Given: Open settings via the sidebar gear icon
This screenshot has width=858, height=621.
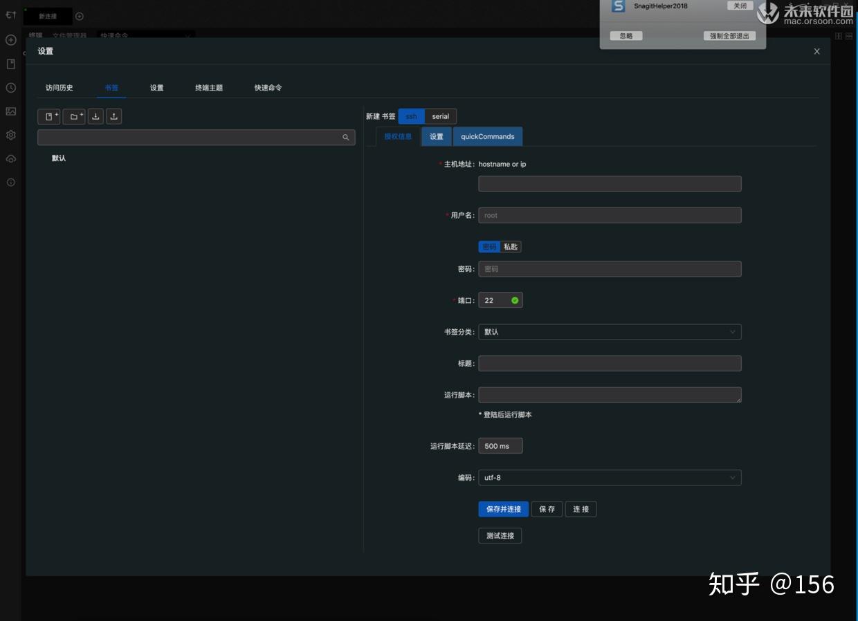Looking at the screenshot, I should click(x=11, y=135).
